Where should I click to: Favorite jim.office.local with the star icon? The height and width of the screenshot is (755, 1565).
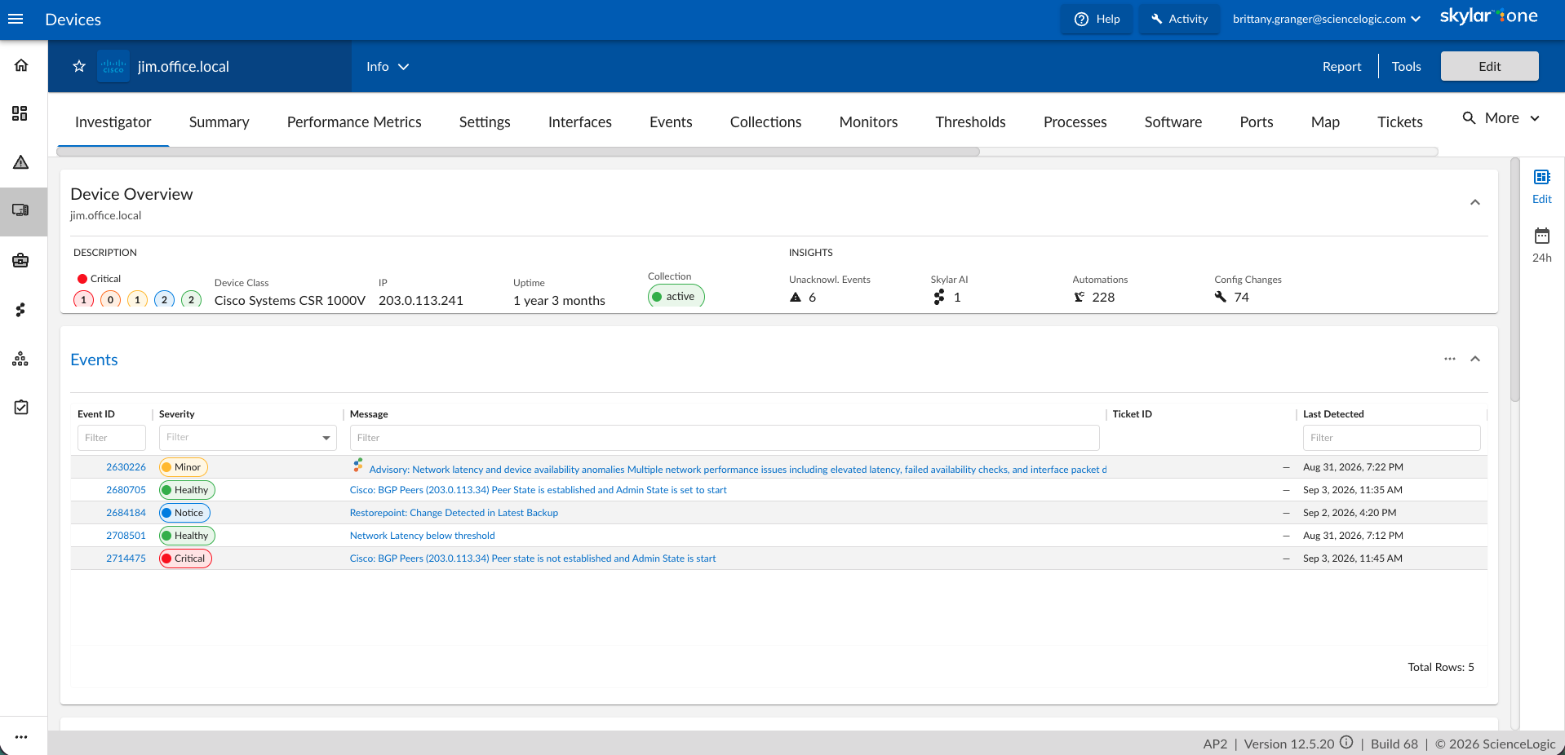tap(79, 66)
